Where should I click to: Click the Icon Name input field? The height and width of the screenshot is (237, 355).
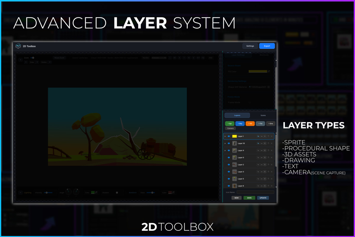(x=255, y=192)
